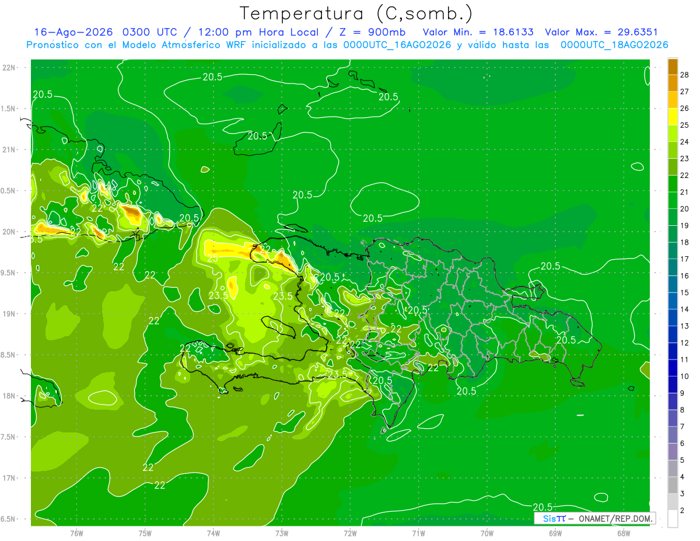700x541 pixels.
Task: Click the "72W" longitude axis label
Action: pos(350,533)
